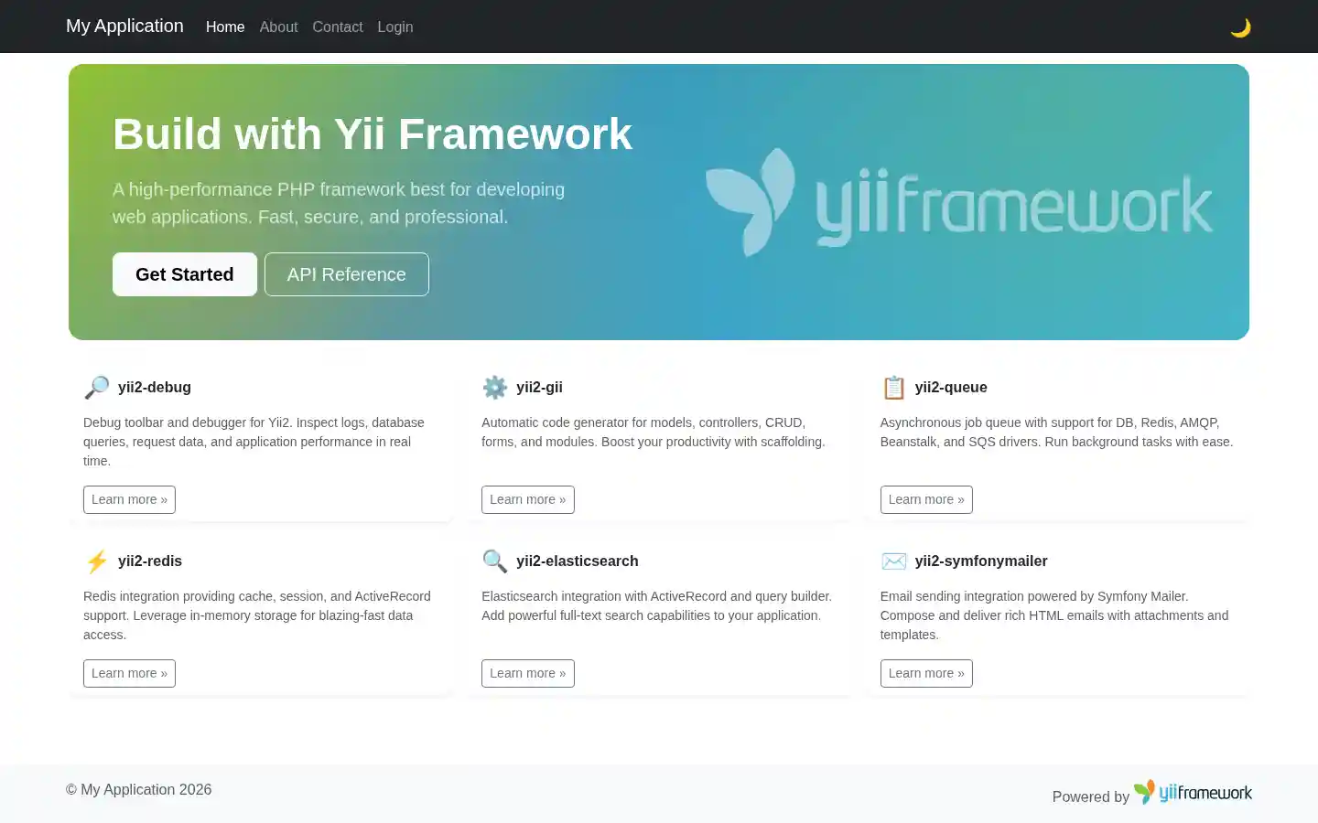Image resolution: width=1318 pixels, height=823 pixels.
Task: Click the yii2-debug magnifier icon
Action: pyautogui.click(x=97, y=388)
